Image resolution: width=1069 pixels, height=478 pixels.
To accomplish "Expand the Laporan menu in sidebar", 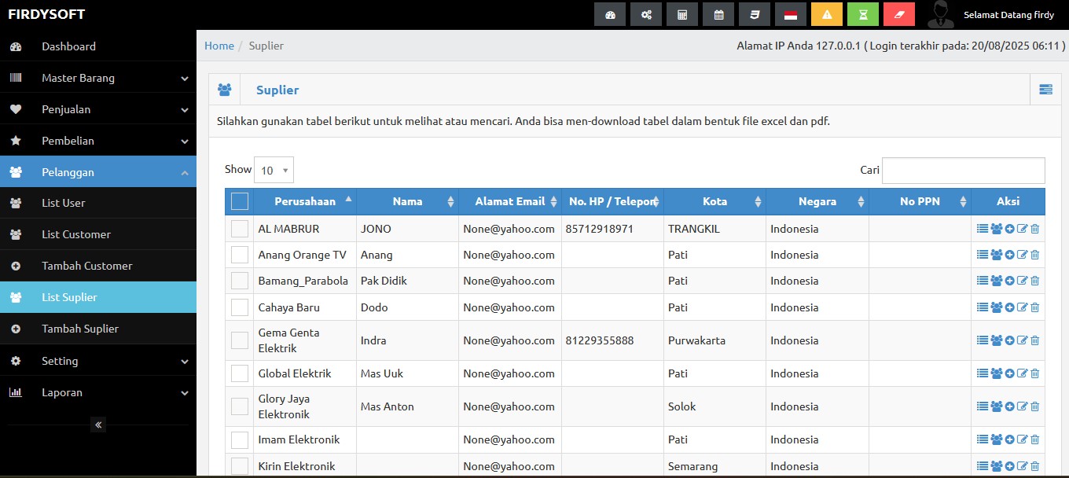I will 98,392.
